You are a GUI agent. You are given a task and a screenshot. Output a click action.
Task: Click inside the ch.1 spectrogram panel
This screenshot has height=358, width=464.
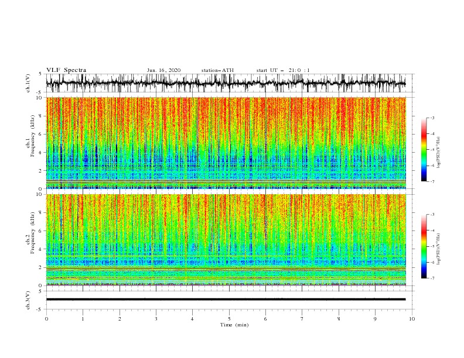[x=226, y=143]
